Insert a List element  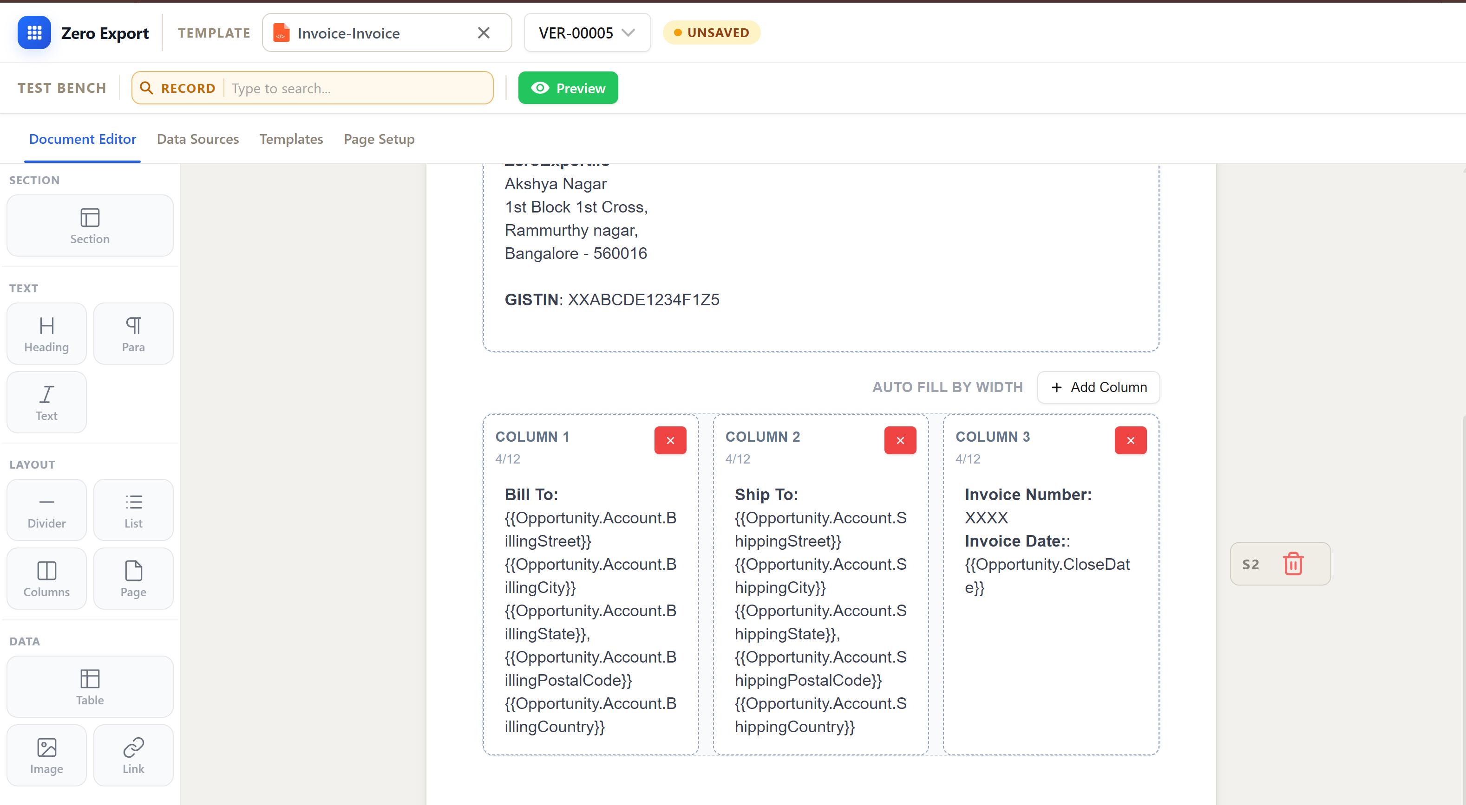(x=133, y=510)
